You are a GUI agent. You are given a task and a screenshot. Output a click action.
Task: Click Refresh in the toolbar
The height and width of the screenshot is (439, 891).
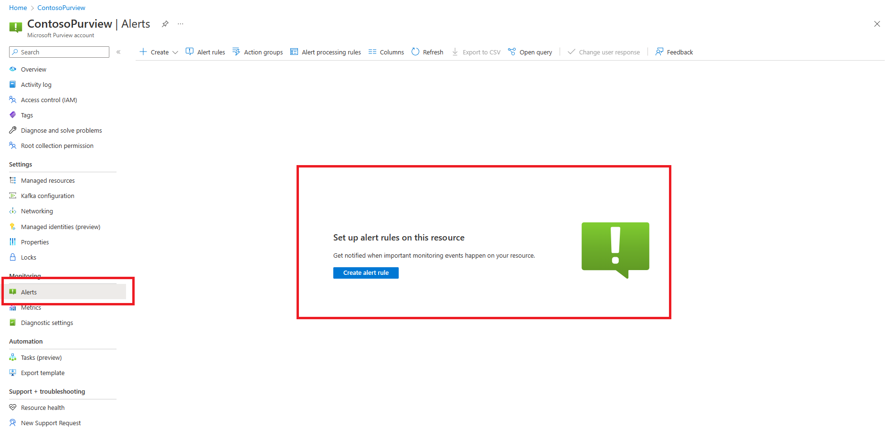click(x=427, y=52)
